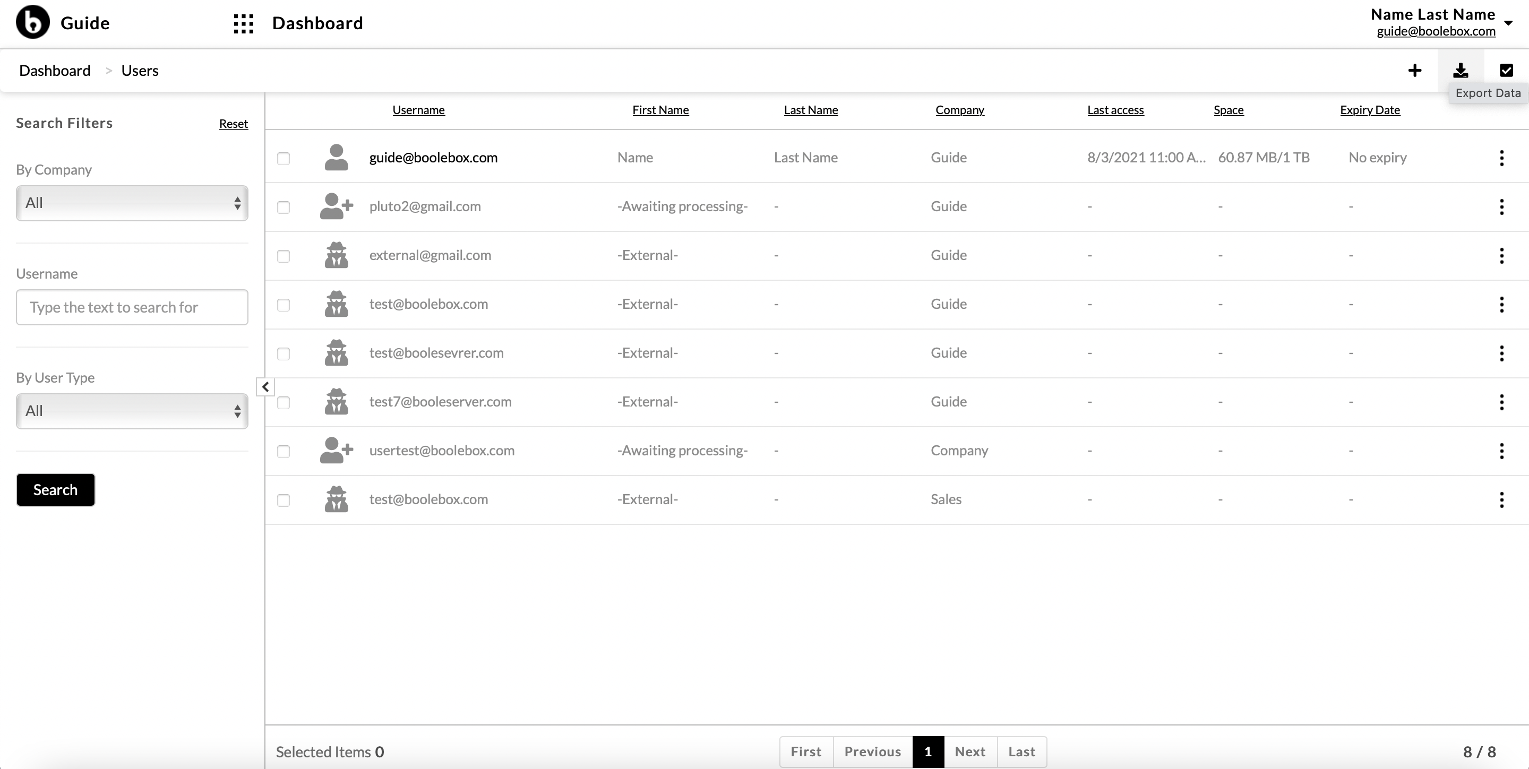
Task: Select page 1 in pagination
Action: click(x=927, y=751)
